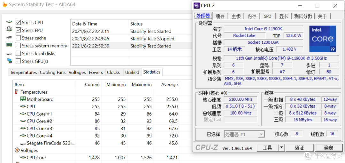Open the 关于 tab in CPU-Z
345x163 pixels.
[323, 16]
